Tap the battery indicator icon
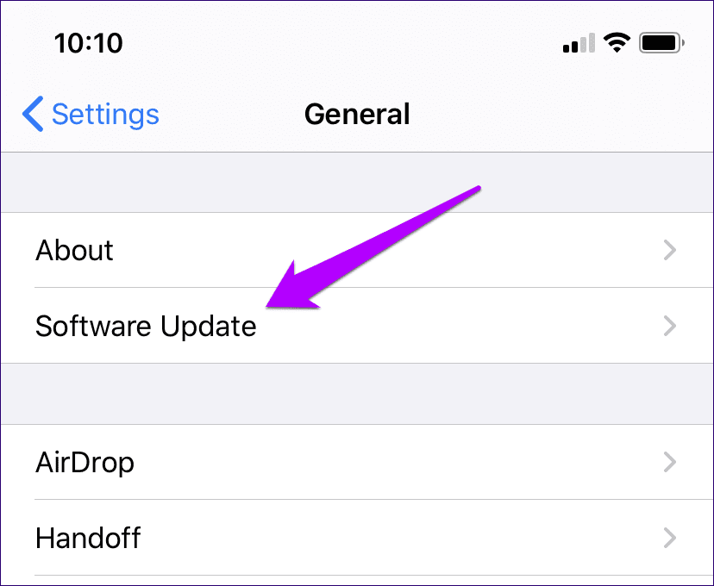This screenshot has height=586, width=714. coord(661,43)
